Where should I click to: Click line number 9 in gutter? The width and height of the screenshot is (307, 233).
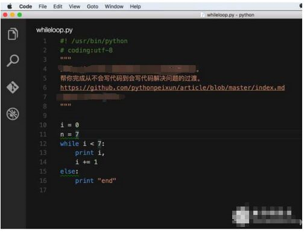[45, 116]
